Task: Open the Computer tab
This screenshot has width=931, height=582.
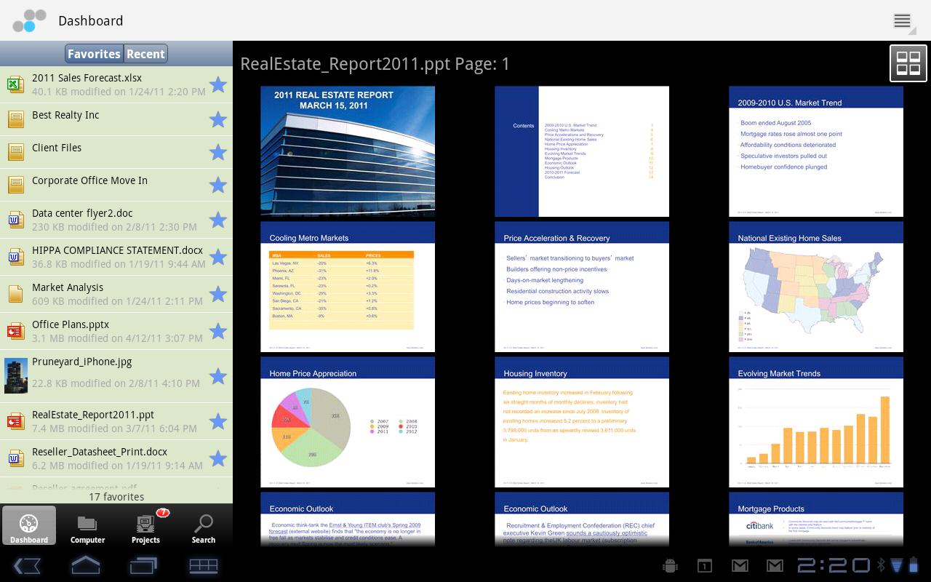Action: pos(87,525)
